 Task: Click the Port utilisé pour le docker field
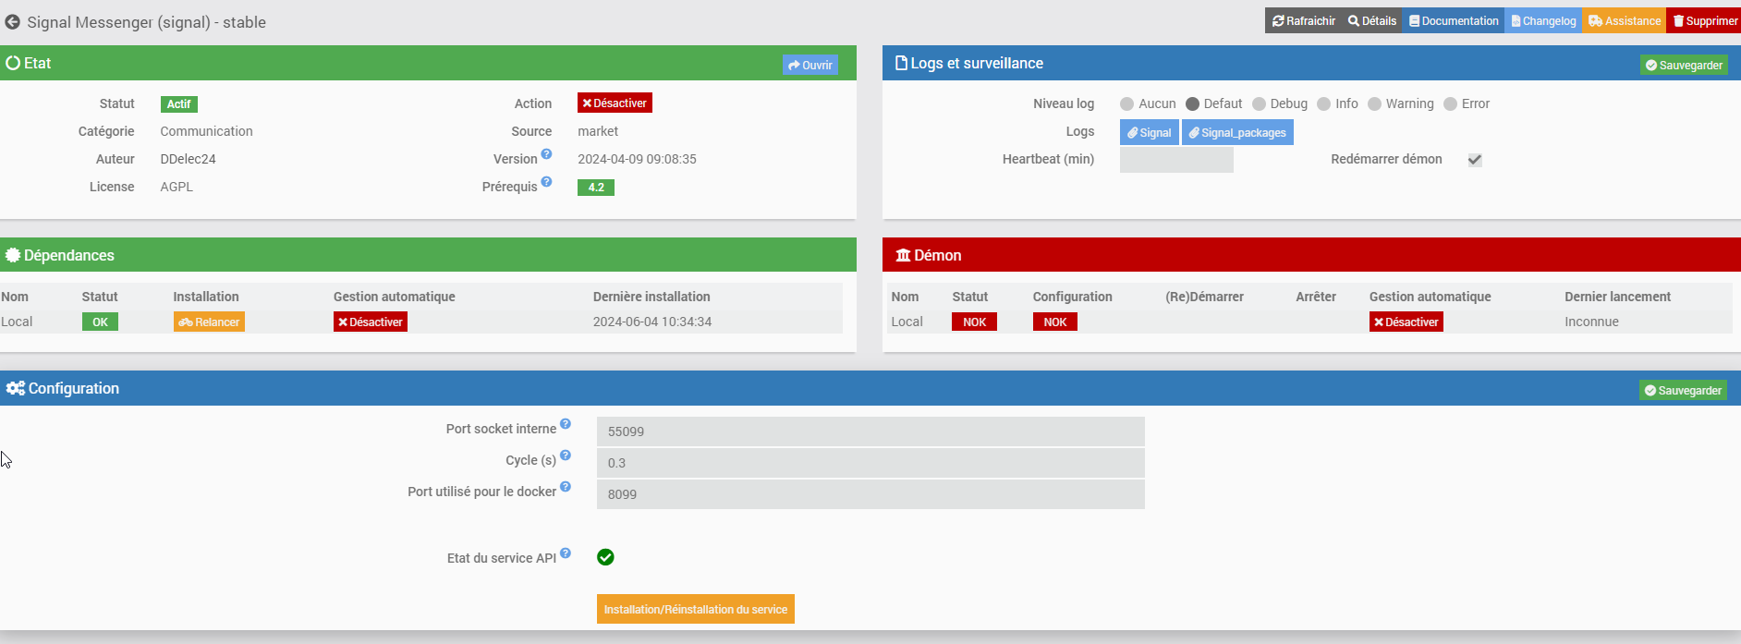[x=870, y=494]
